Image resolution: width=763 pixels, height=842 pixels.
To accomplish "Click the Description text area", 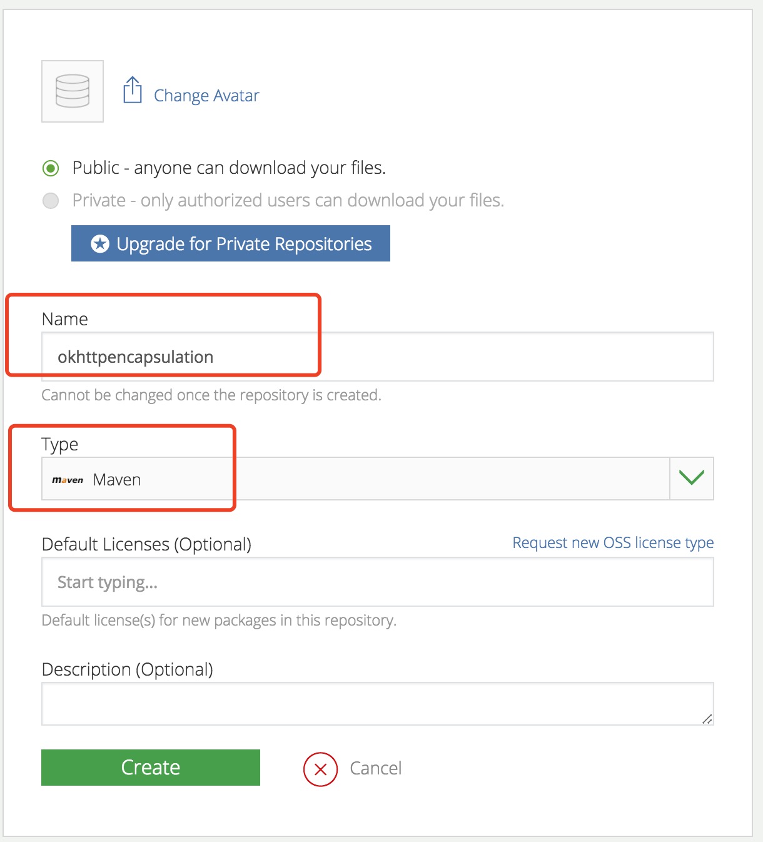I will (378, 704).
